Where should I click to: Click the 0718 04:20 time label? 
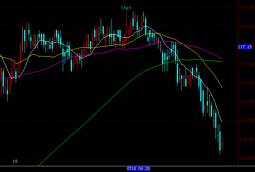tap(138, 169)
